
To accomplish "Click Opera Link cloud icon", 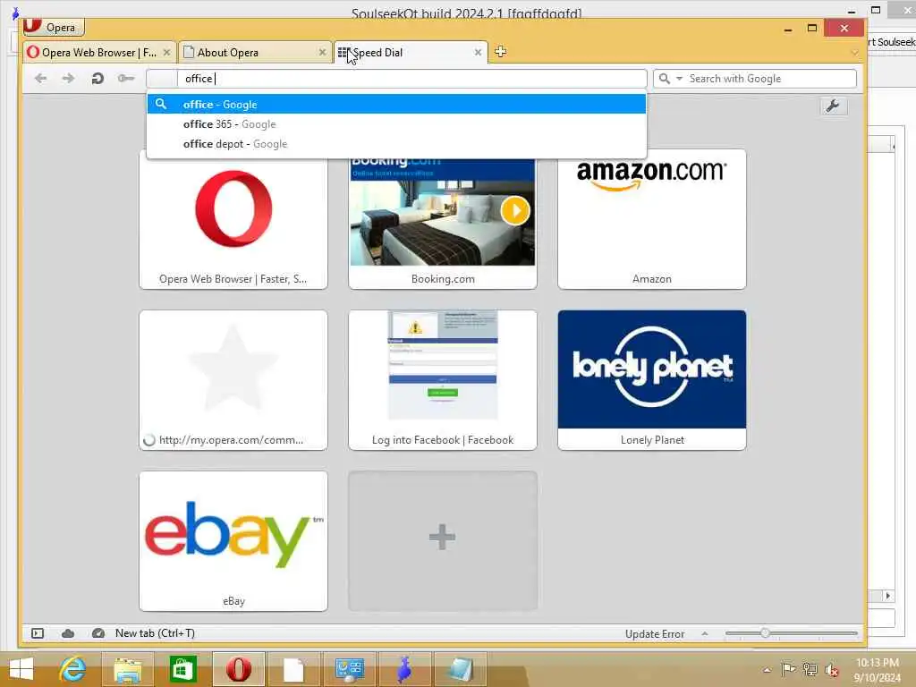I will click(68, 633).
